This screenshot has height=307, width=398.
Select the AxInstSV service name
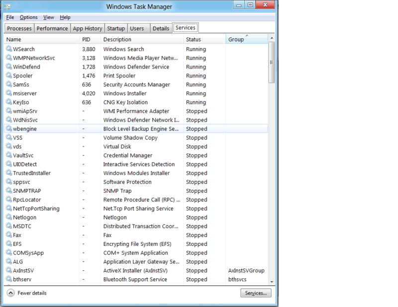click(23, 271)
